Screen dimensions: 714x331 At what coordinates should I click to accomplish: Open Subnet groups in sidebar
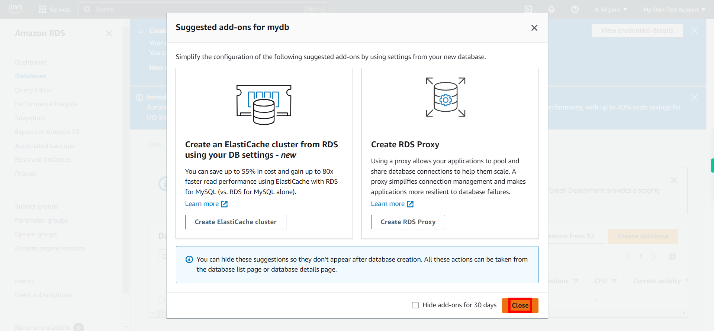pos(36,206)
